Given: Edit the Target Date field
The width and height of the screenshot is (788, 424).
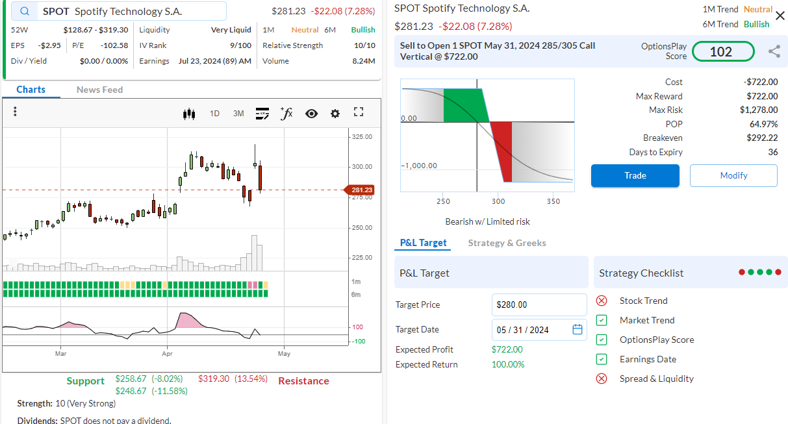Looking at the screenshot, I should [539, 329].
